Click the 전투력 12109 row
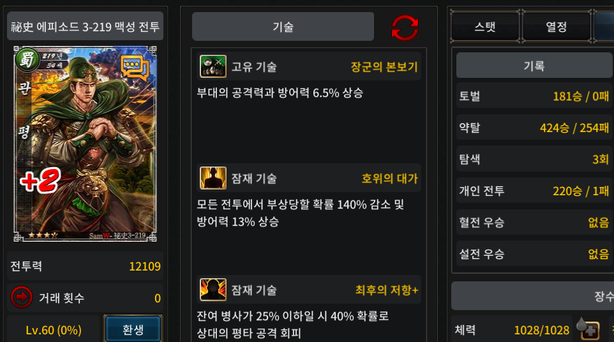This screenshot has width=614, height=342. click(86, 266)
